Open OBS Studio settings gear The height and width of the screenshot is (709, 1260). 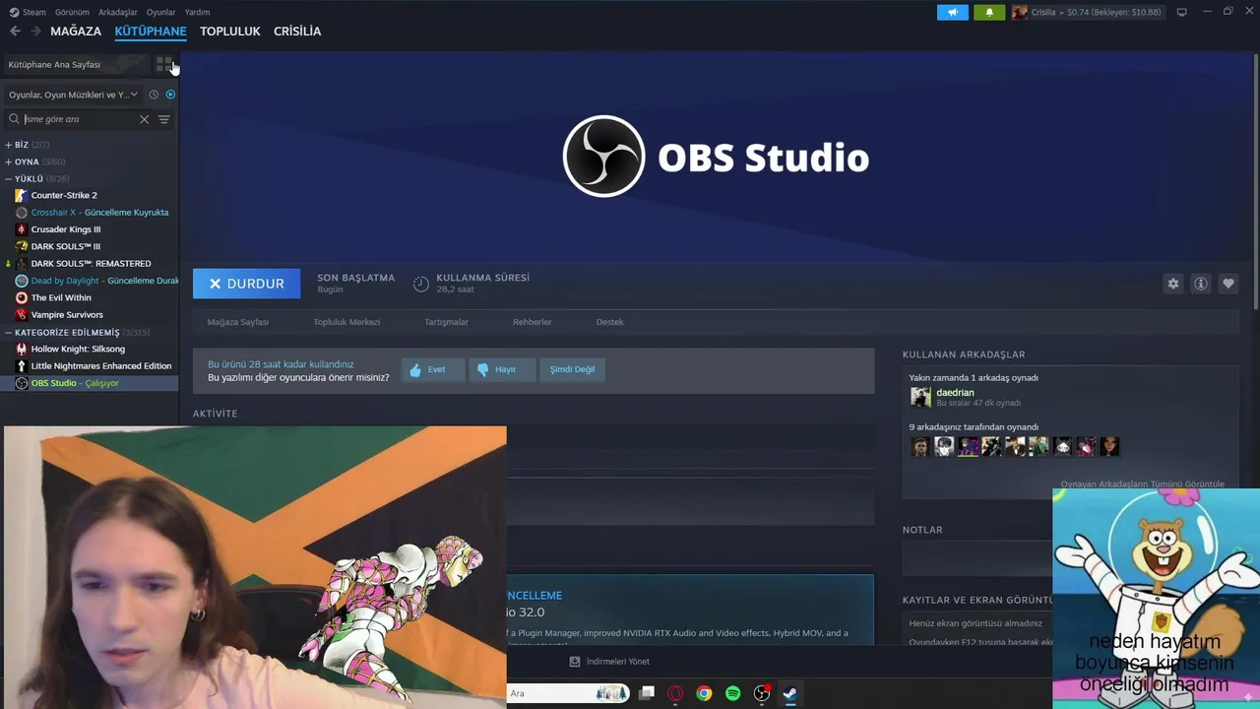[x=1172, y=284]
